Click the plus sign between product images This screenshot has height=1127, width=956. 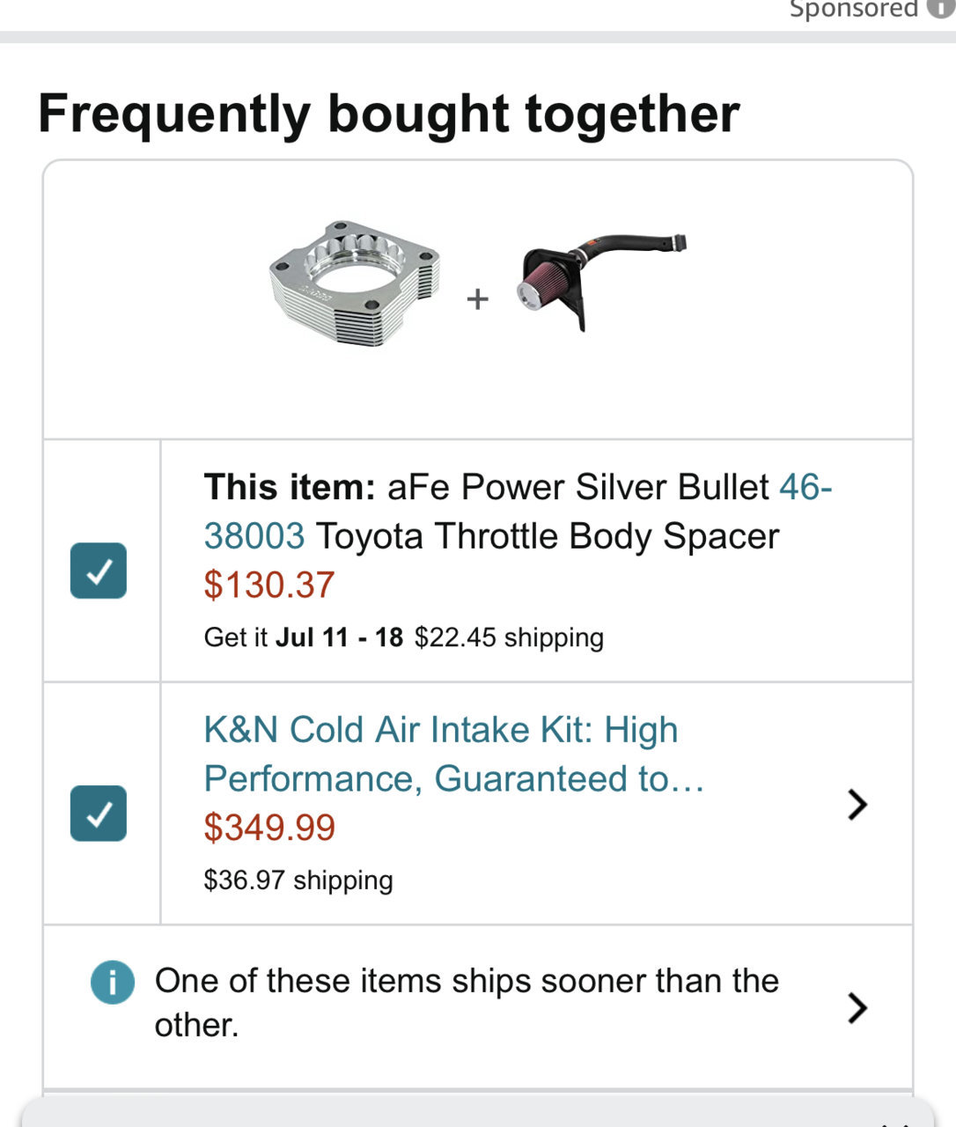click(477, 299)
